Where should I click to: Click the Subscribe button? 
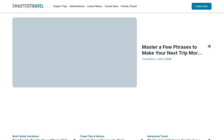click(201, 6)
